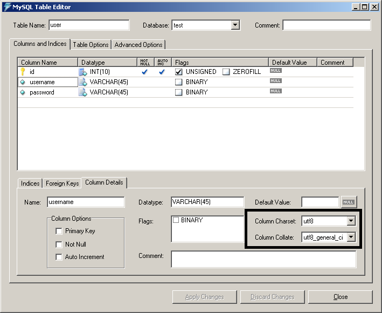Click the Column Name header
The height and width of the screenshot is (313, 382).
click(48, 63)
